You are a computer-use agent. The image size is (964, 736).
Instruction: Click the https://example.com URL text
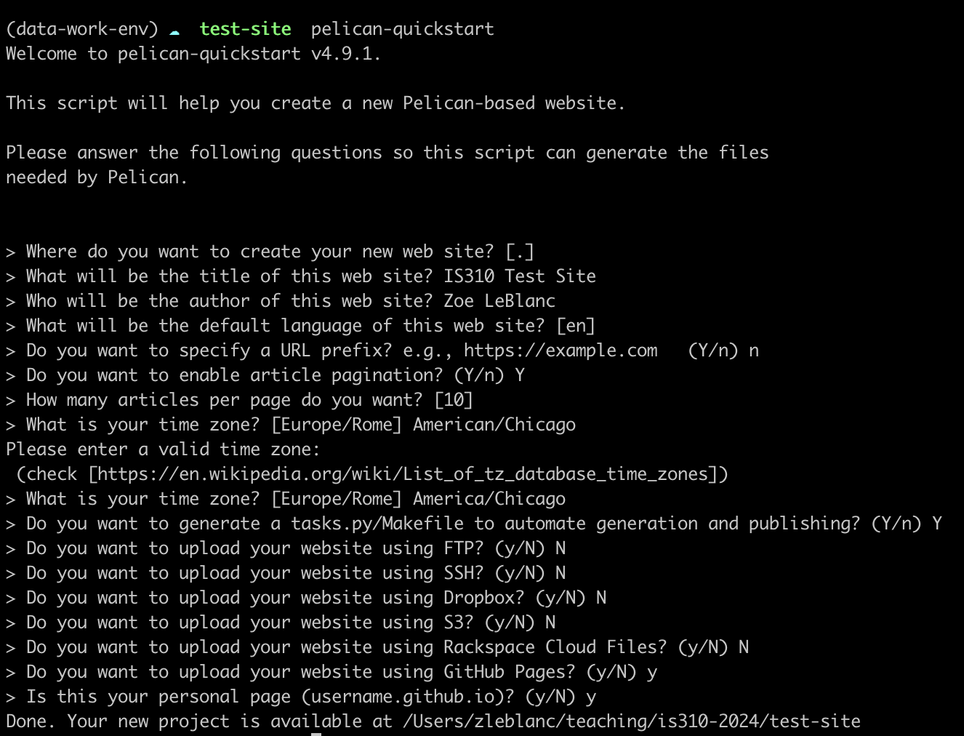click(561, 351)
